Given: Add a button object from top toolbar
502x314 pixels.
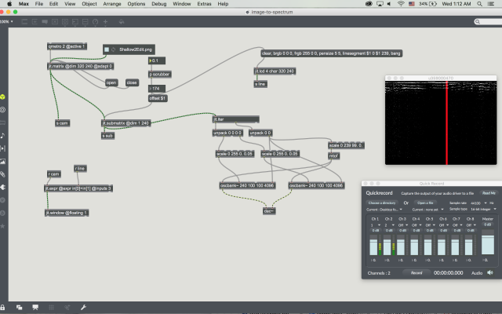Looking at the screenshot, I should (65, 22).
